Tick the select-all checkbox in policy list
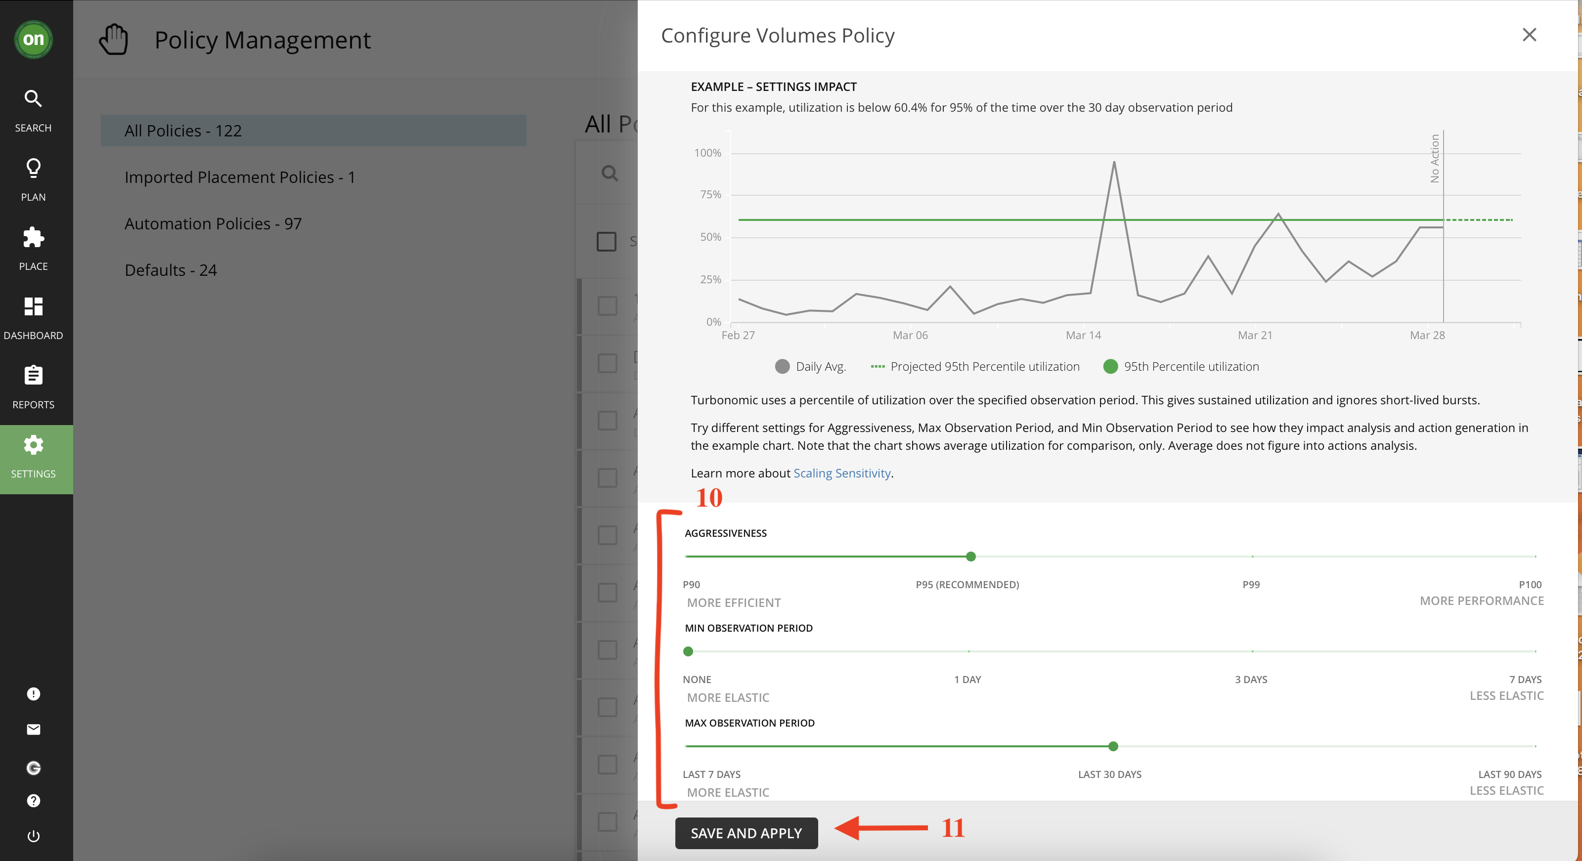Screen dimensions: 1582x861 coord(606,241)
